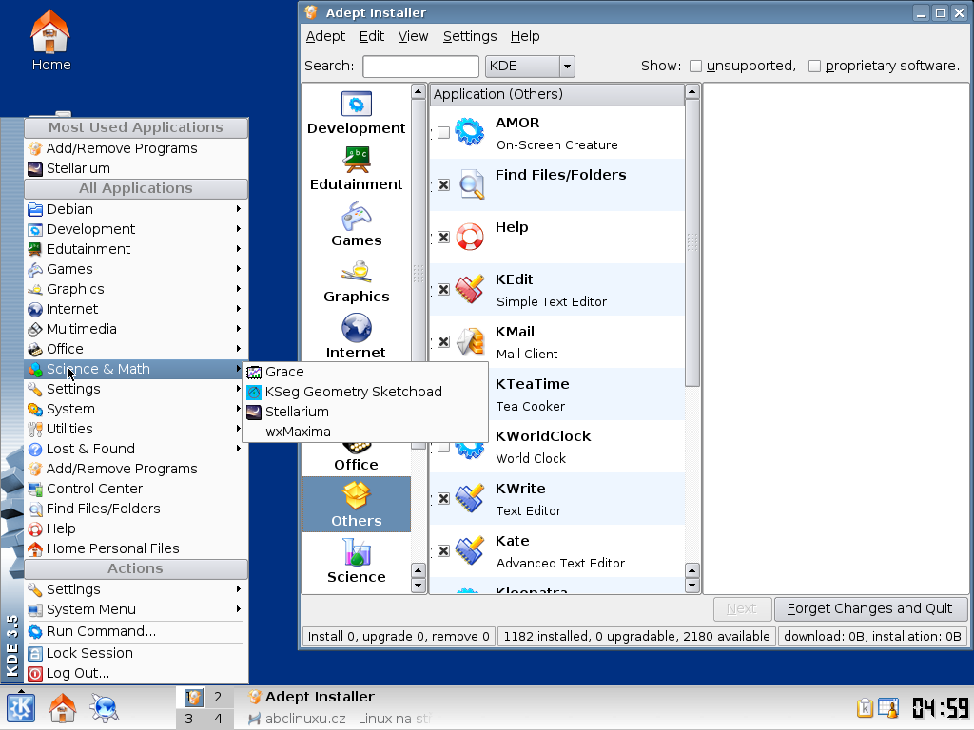Open the Help menu in Adept menubar
The width and height of the screenshot is (974, 730).
(525, 36)
